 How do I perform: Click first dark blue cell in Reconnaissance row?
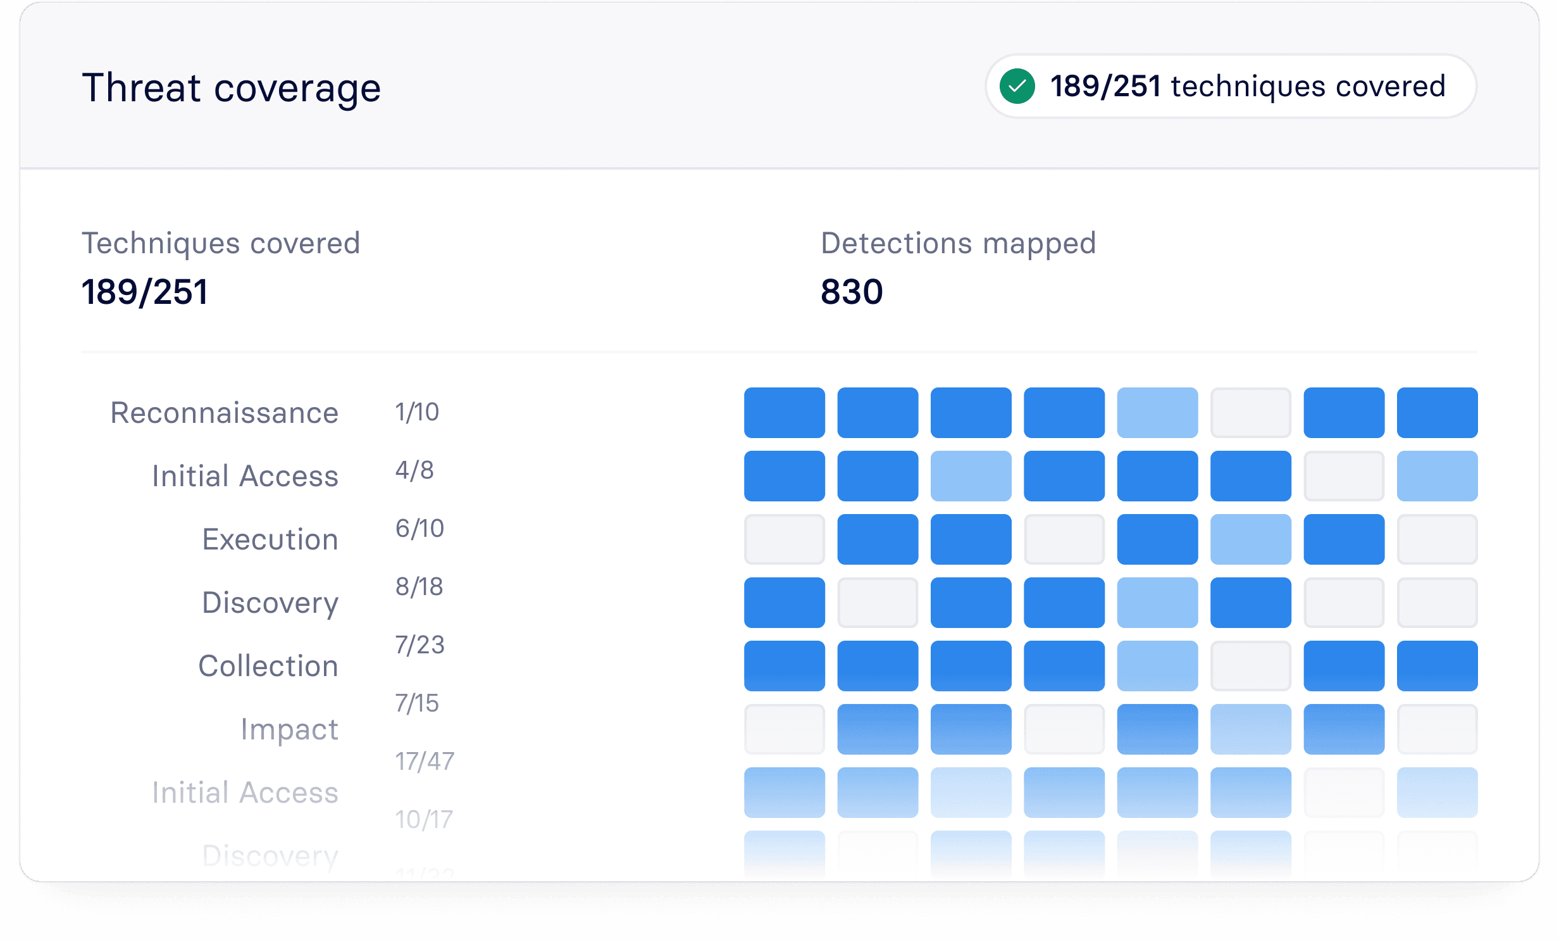pyautogui.click(x=784, y=413)
